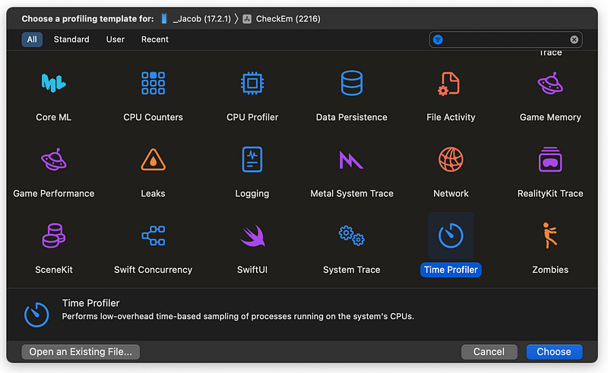
Task: Choose the SwiftUI bird icon
Action: [252, 235]
